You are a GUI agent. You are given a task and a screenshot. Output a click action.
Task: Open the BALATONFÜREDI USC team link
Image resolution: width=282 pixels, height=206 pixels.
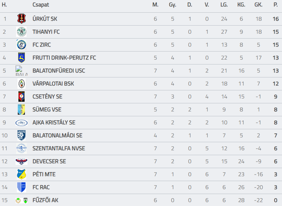click(x=59, y=71)
